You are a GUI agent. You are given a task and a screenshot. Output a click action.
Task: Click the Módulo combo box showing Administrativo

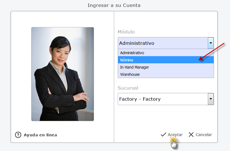tap(163, 43)
